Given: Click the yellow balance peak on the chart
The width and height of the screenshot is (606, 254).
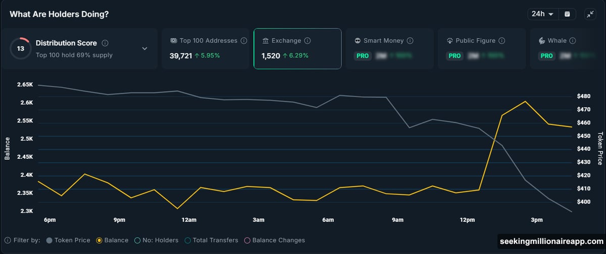Looking at the screenshot, I should [x=525, y=101].
